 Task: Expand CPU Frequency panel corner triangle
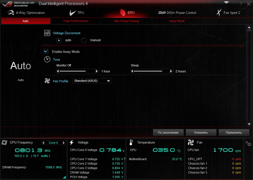click(x=65, y=177)
